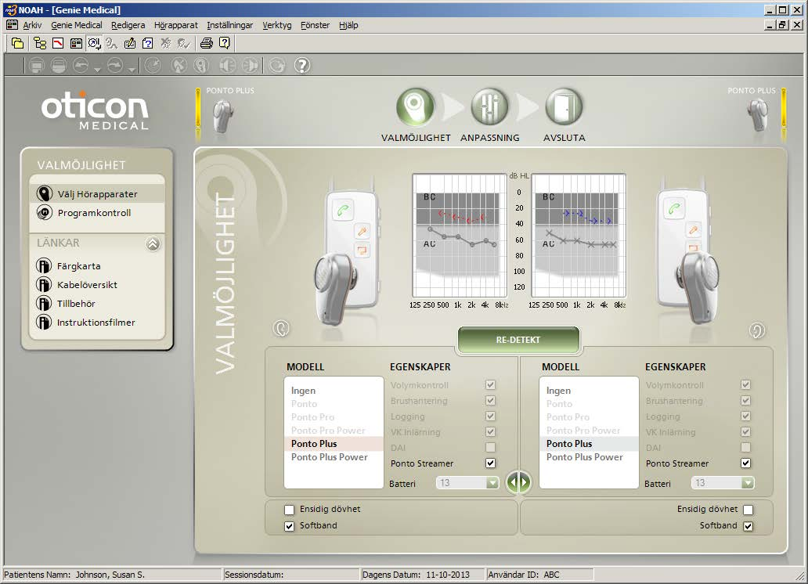
Task: Open dropdown arrow after third Genie toolbar icon
Action: click(97, 69)
